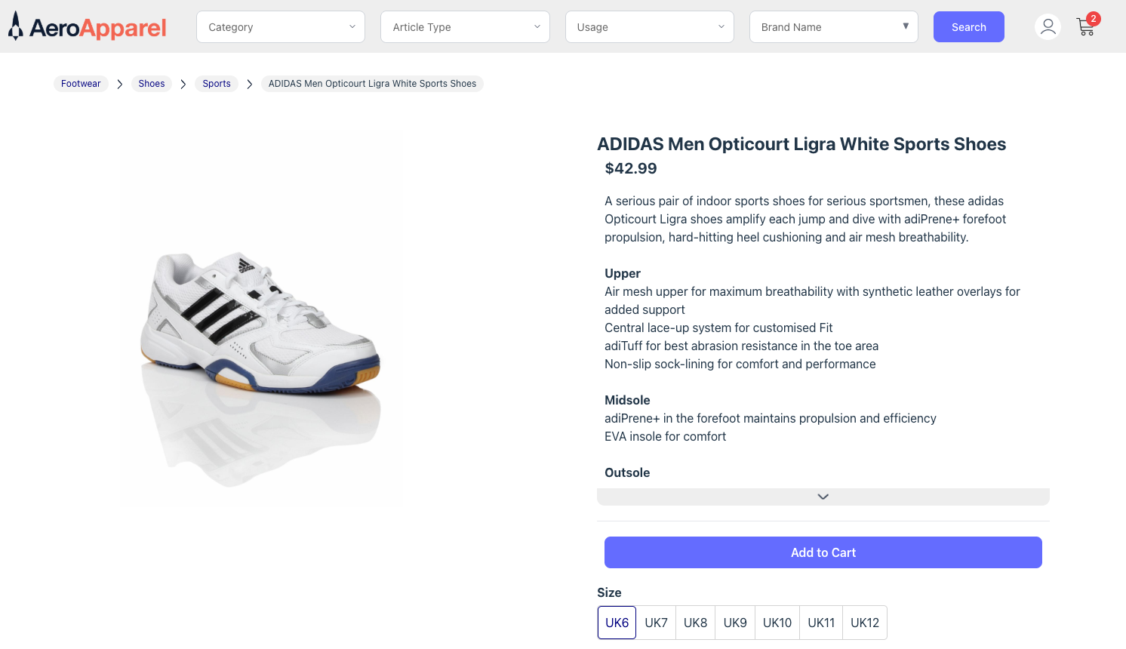Image resolution: width=1126 pixels, height=649 pixels.
Task: Navigate to Shoes via breadcrumb
Action: [151, 83]
